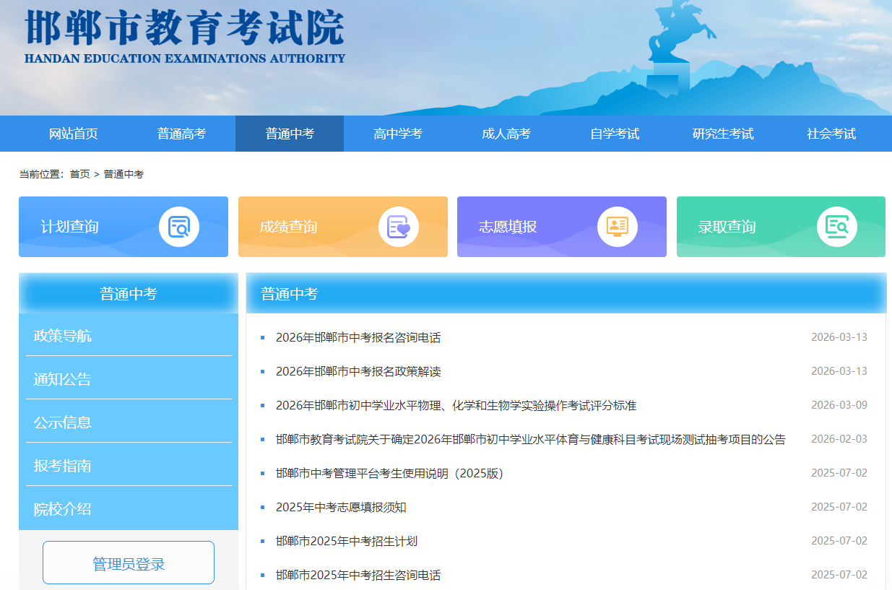Image resolution: width=892 pixels, height=590 pixels.
Task: Open the 2026年邯郸市中考报名政策解读 article
Action: coord(358,371)
